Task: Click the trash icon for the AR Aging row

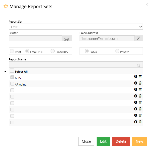Action: pos(140,83)
